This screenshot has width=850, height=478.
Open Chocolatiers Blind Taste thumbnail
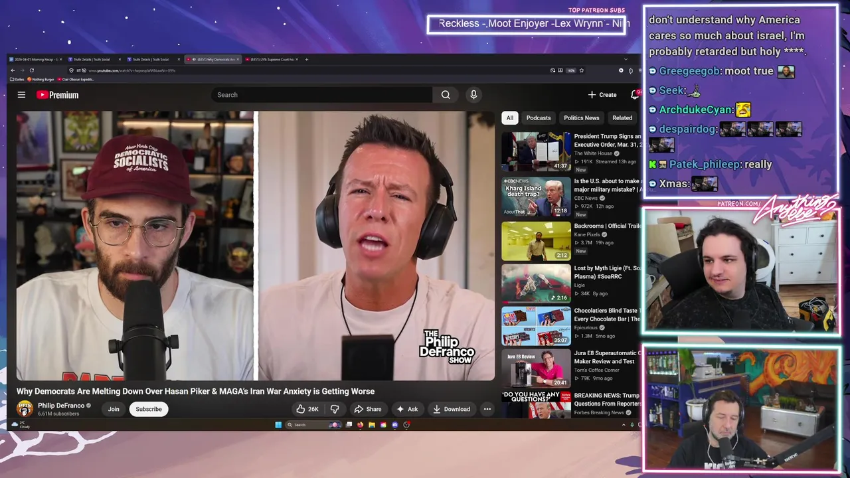536,326
